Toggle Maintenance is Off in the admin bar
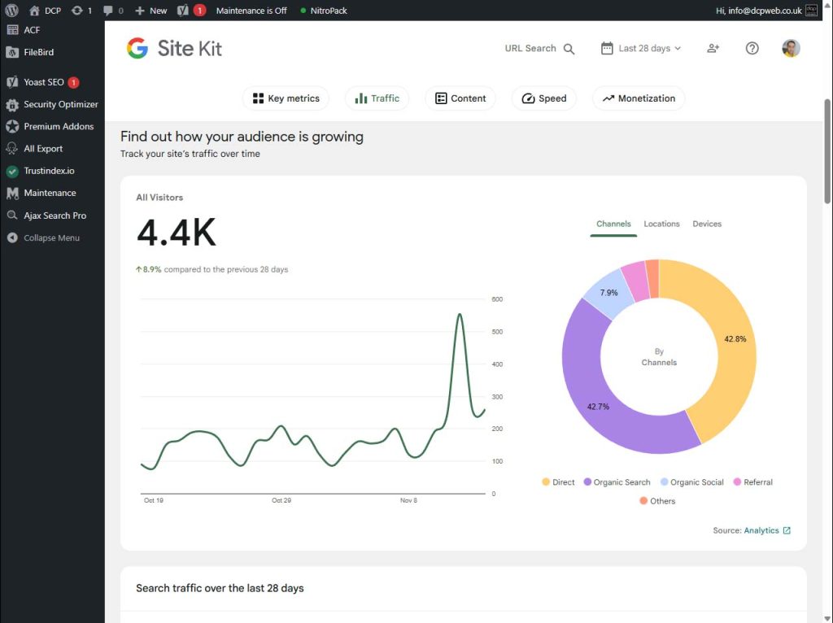The width and height of the screenshot is (833, 623). (x=252, y=11)
